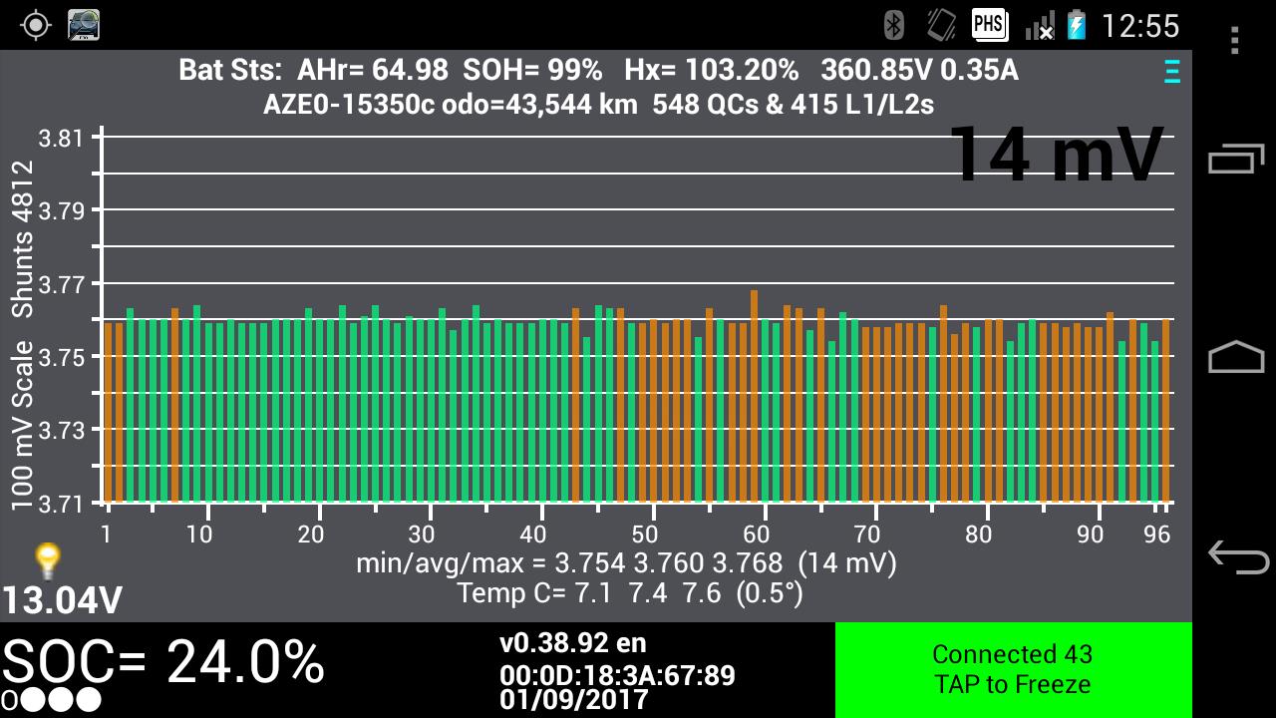This screenshot has width=1276, height=718.
Task: Tap the signal strength icon
Action: 1040,25
